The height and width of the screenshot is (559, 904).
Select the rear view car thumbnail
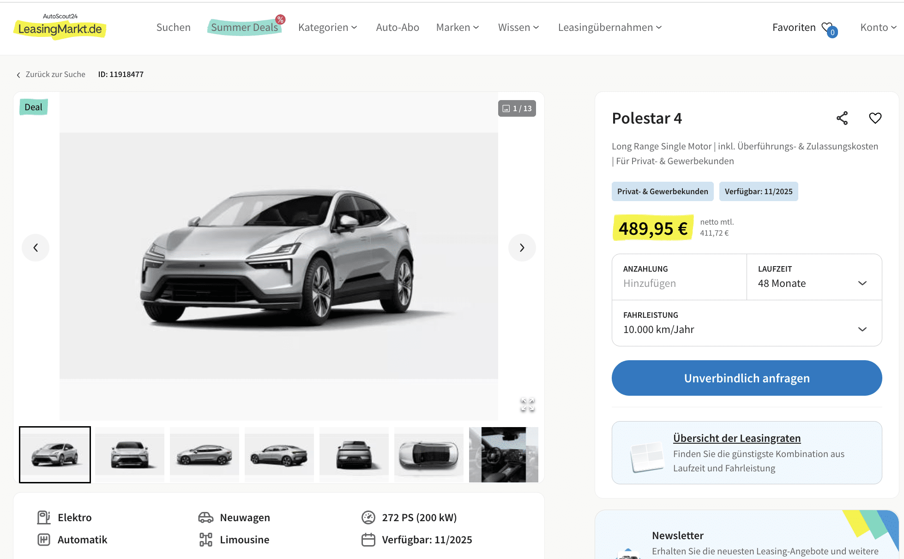click(x=354, y=455)
